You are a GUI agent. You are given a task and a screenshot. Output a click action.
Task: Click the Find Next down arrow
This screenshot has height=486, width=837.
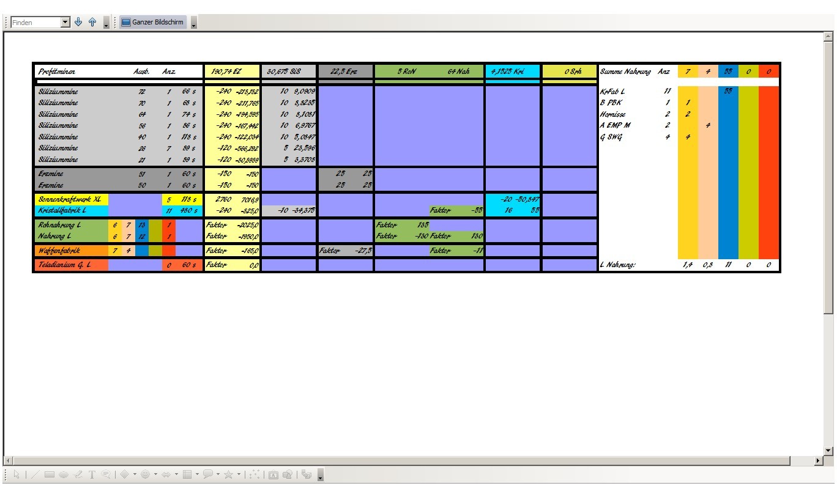(78, 23)
